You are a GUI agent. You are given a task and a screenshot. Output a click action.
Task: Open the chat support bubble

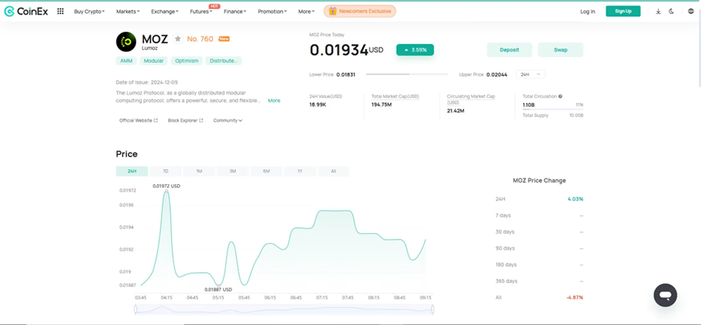(665, 295)
